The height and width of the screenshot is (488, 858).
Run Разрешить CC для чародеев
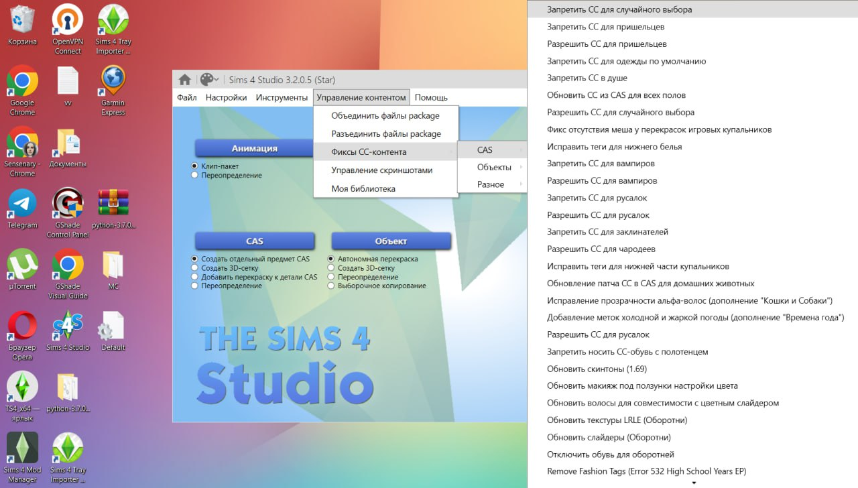[x=693, y=249]
